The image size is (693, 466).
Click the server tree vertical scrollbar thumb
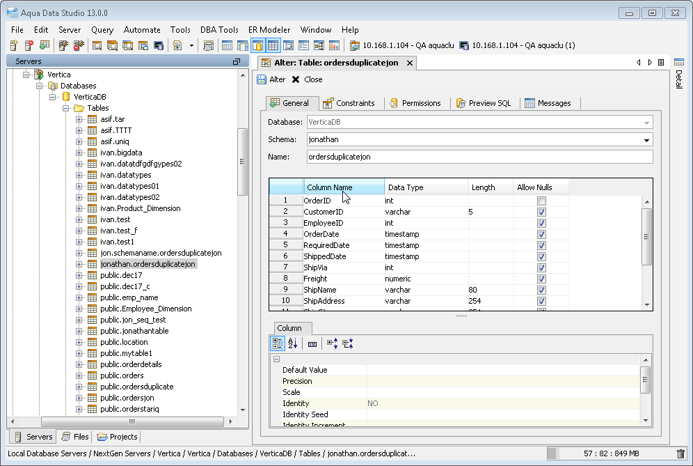pos(242,162)
